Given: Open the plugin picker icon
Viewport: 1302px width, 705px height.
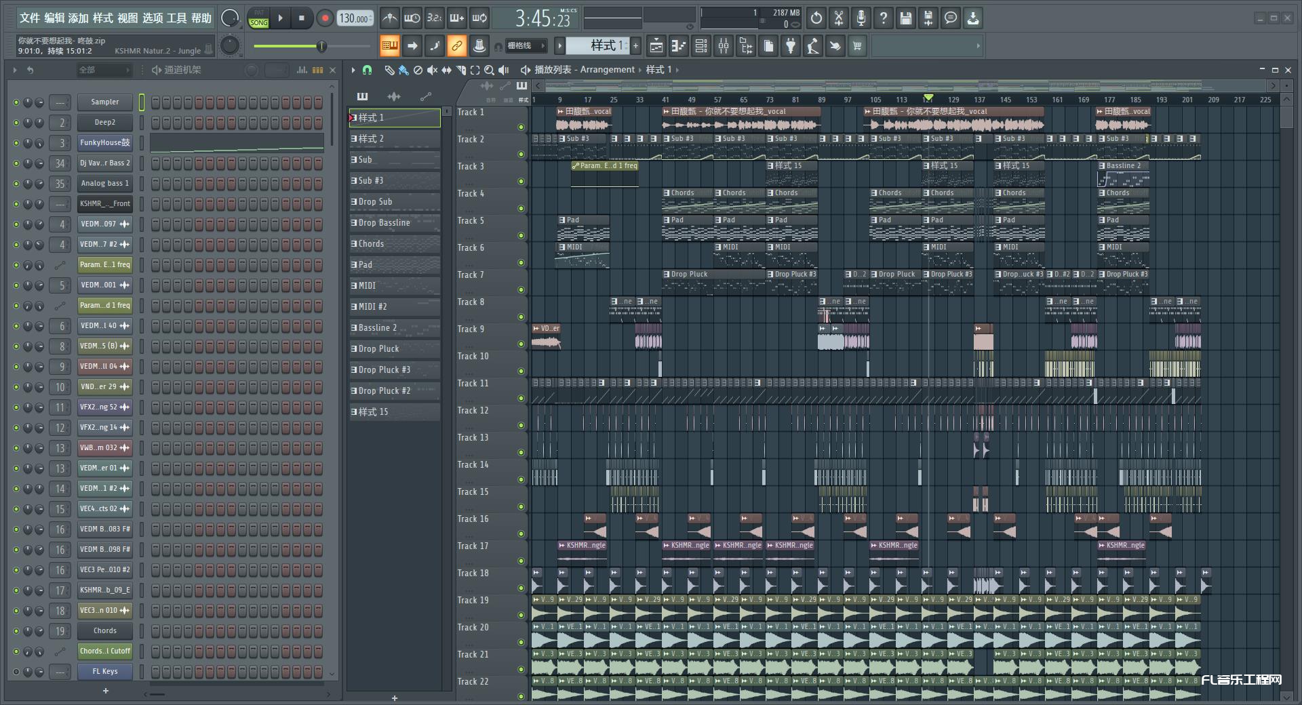Looking at the screenshot, I should (x=791, y=46).
